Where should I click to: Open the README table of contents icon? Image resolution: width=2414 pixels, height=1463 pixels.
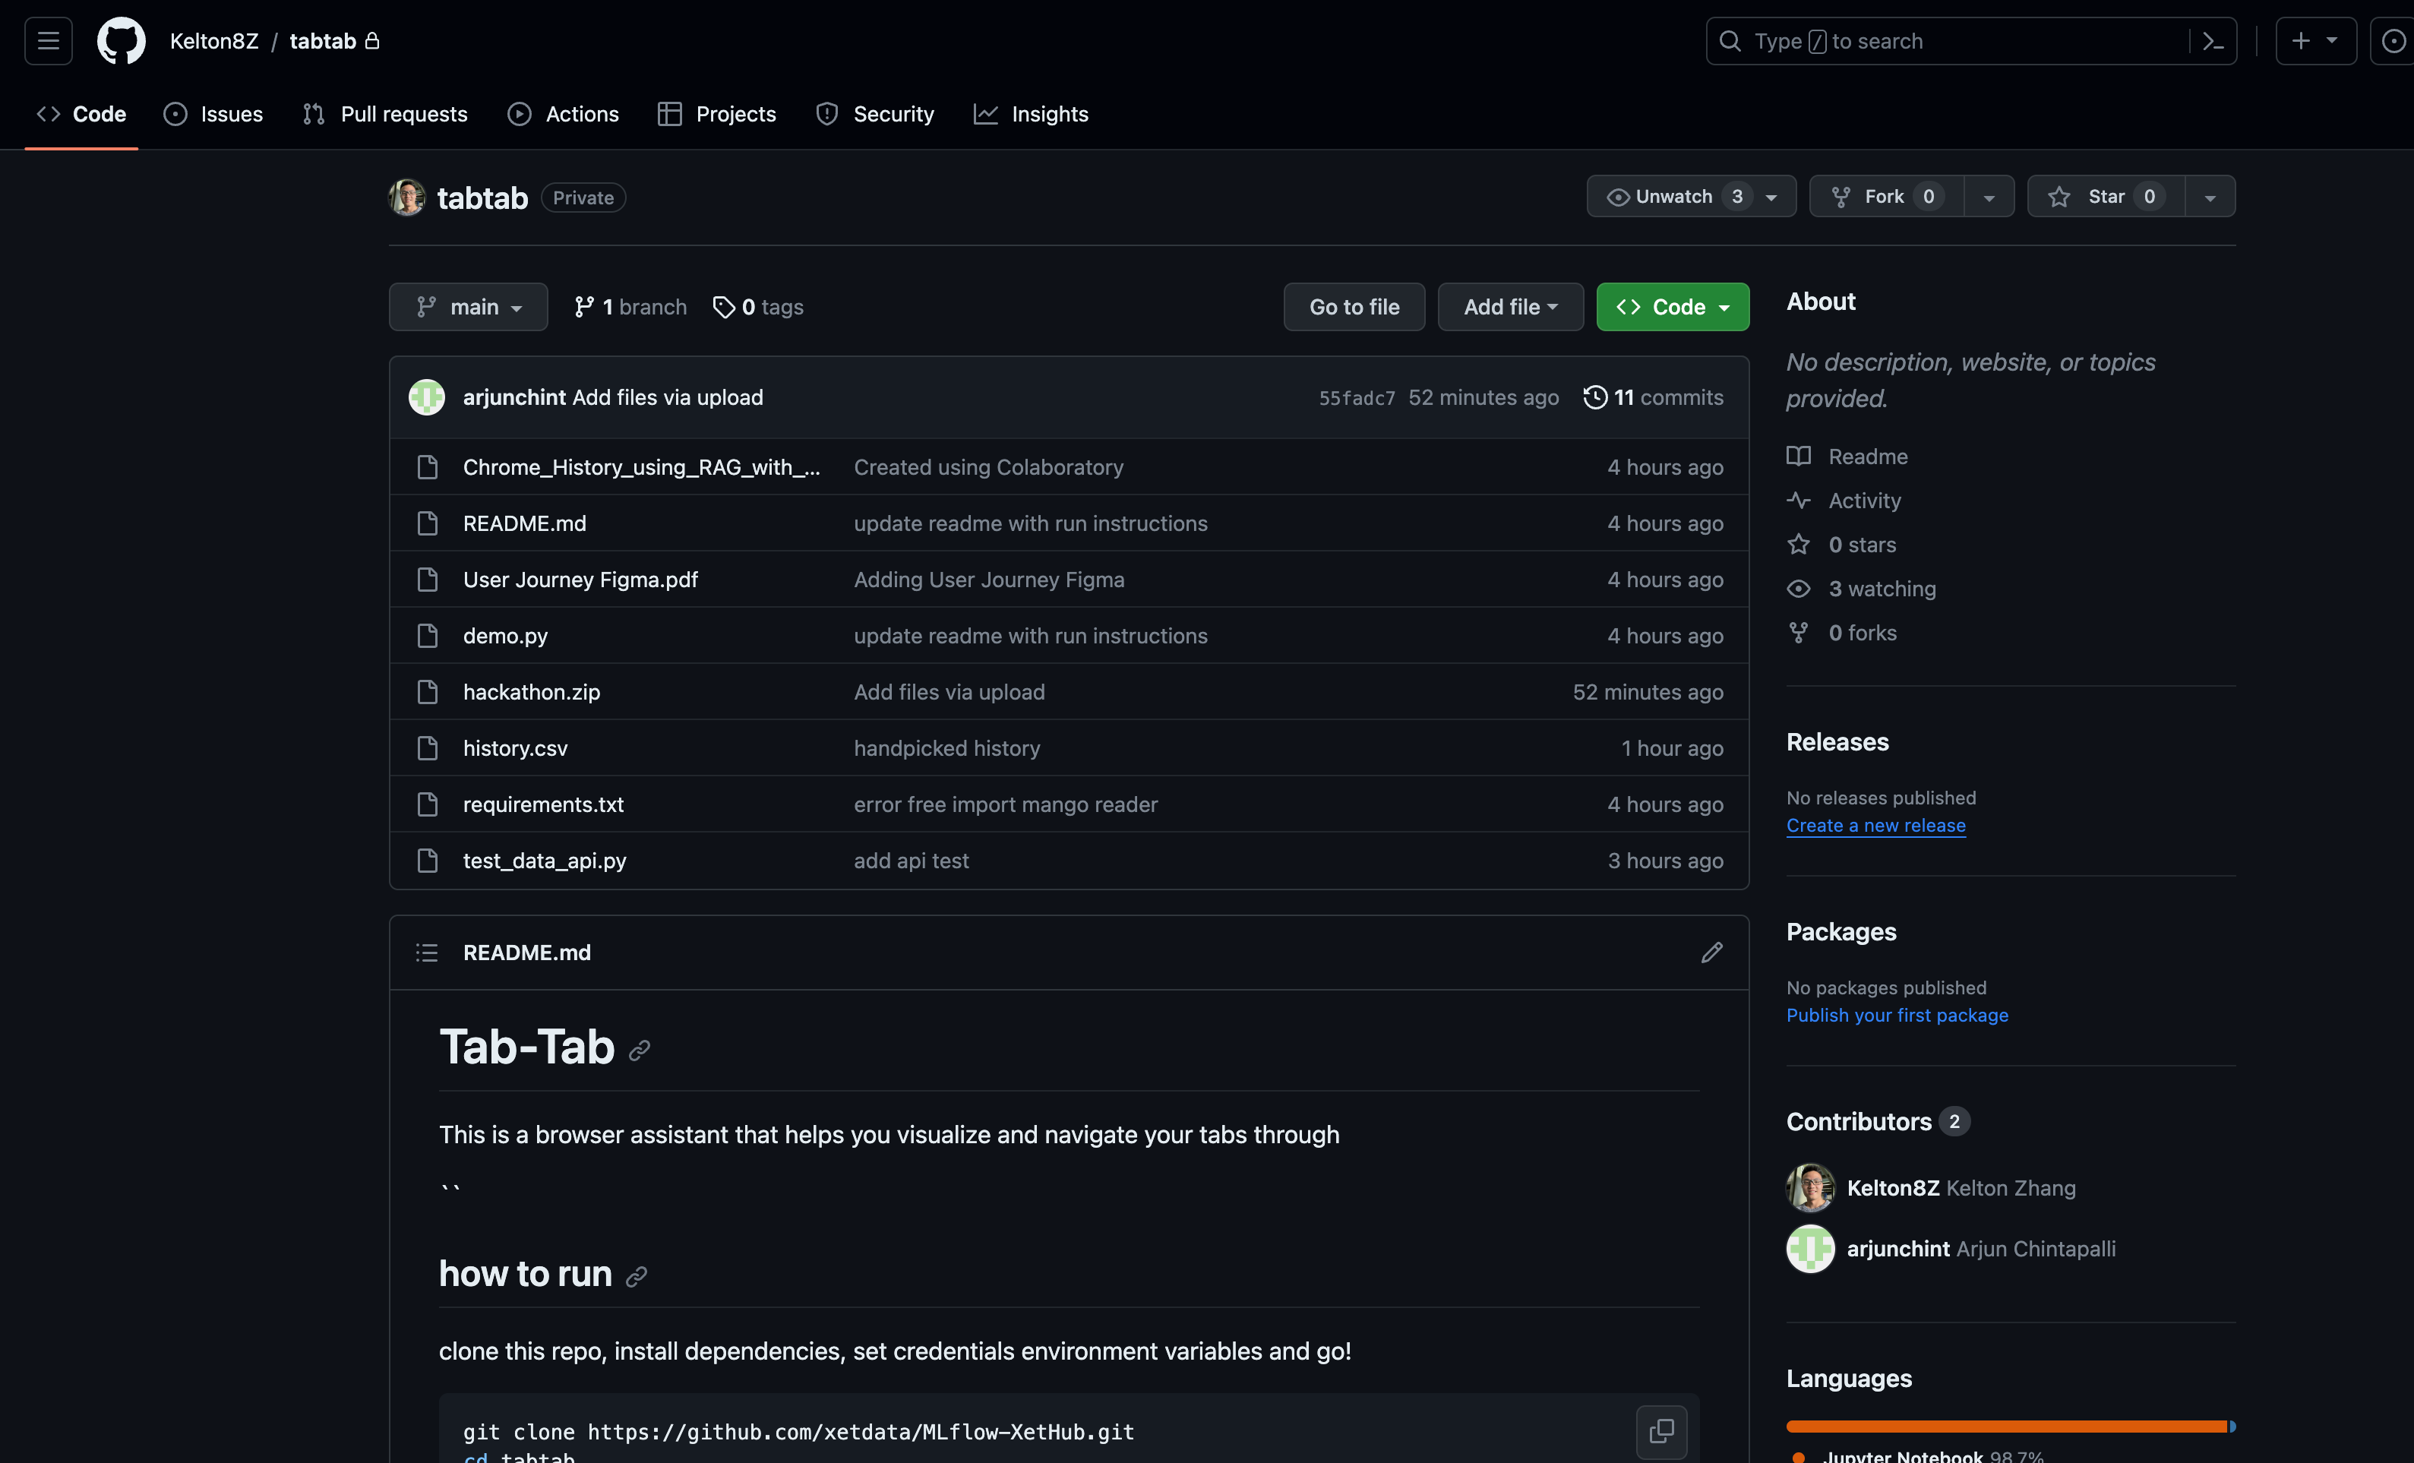(x=427, y=952)
